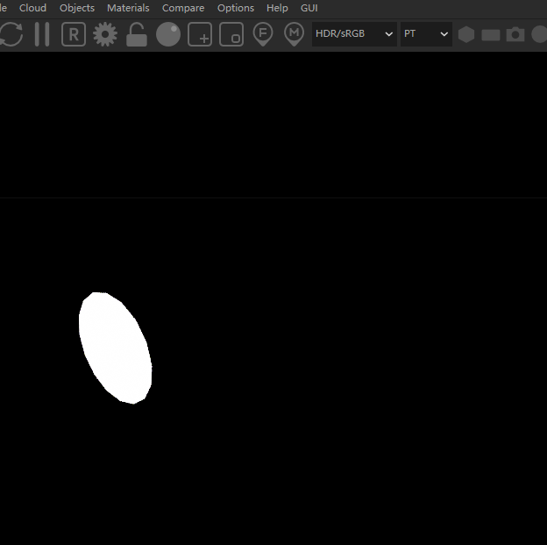Select the pick focus F pin

[263, 34]
